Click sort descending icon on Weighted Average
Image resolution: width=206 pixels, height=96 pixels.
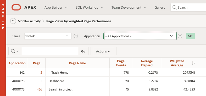pyautogui.click(x=194, y=63)
